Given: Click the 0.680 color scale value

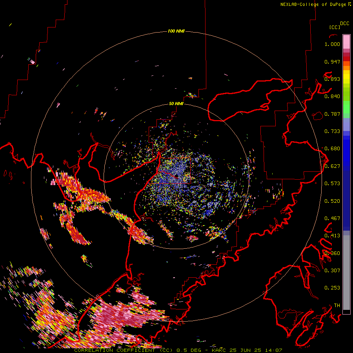Looking at the screenshot, I should [x=332, y=149].
